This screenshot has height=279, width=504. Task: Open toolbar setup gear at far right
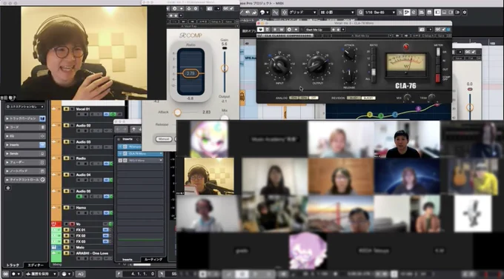tap(465, 12)
